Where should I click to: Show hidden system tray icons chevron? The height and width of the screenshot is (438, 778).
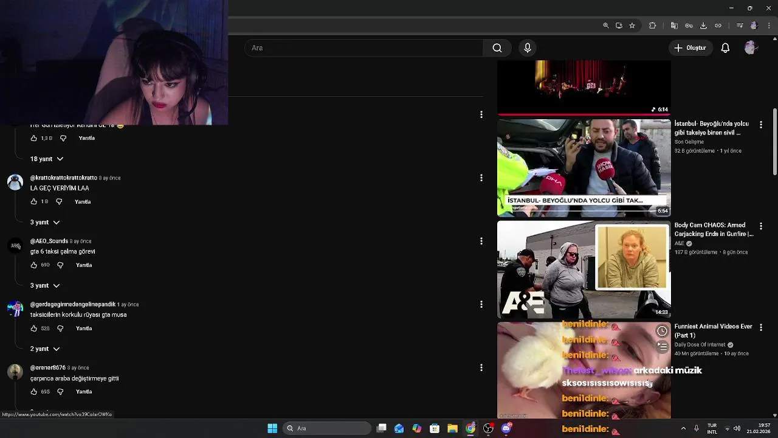tap(683, 428)
